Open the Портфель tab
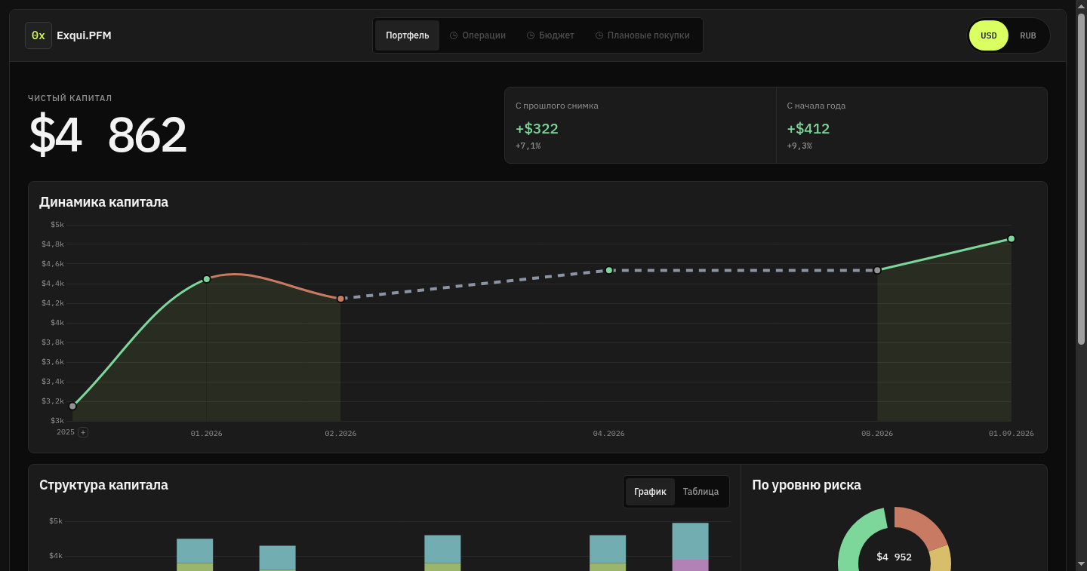Image resolution: width=1087 pixels, height=571 pixels. coord(407,35)
